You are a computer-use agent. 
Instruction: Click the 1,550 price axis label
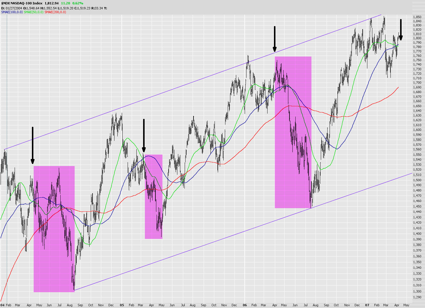pos(417,155)
